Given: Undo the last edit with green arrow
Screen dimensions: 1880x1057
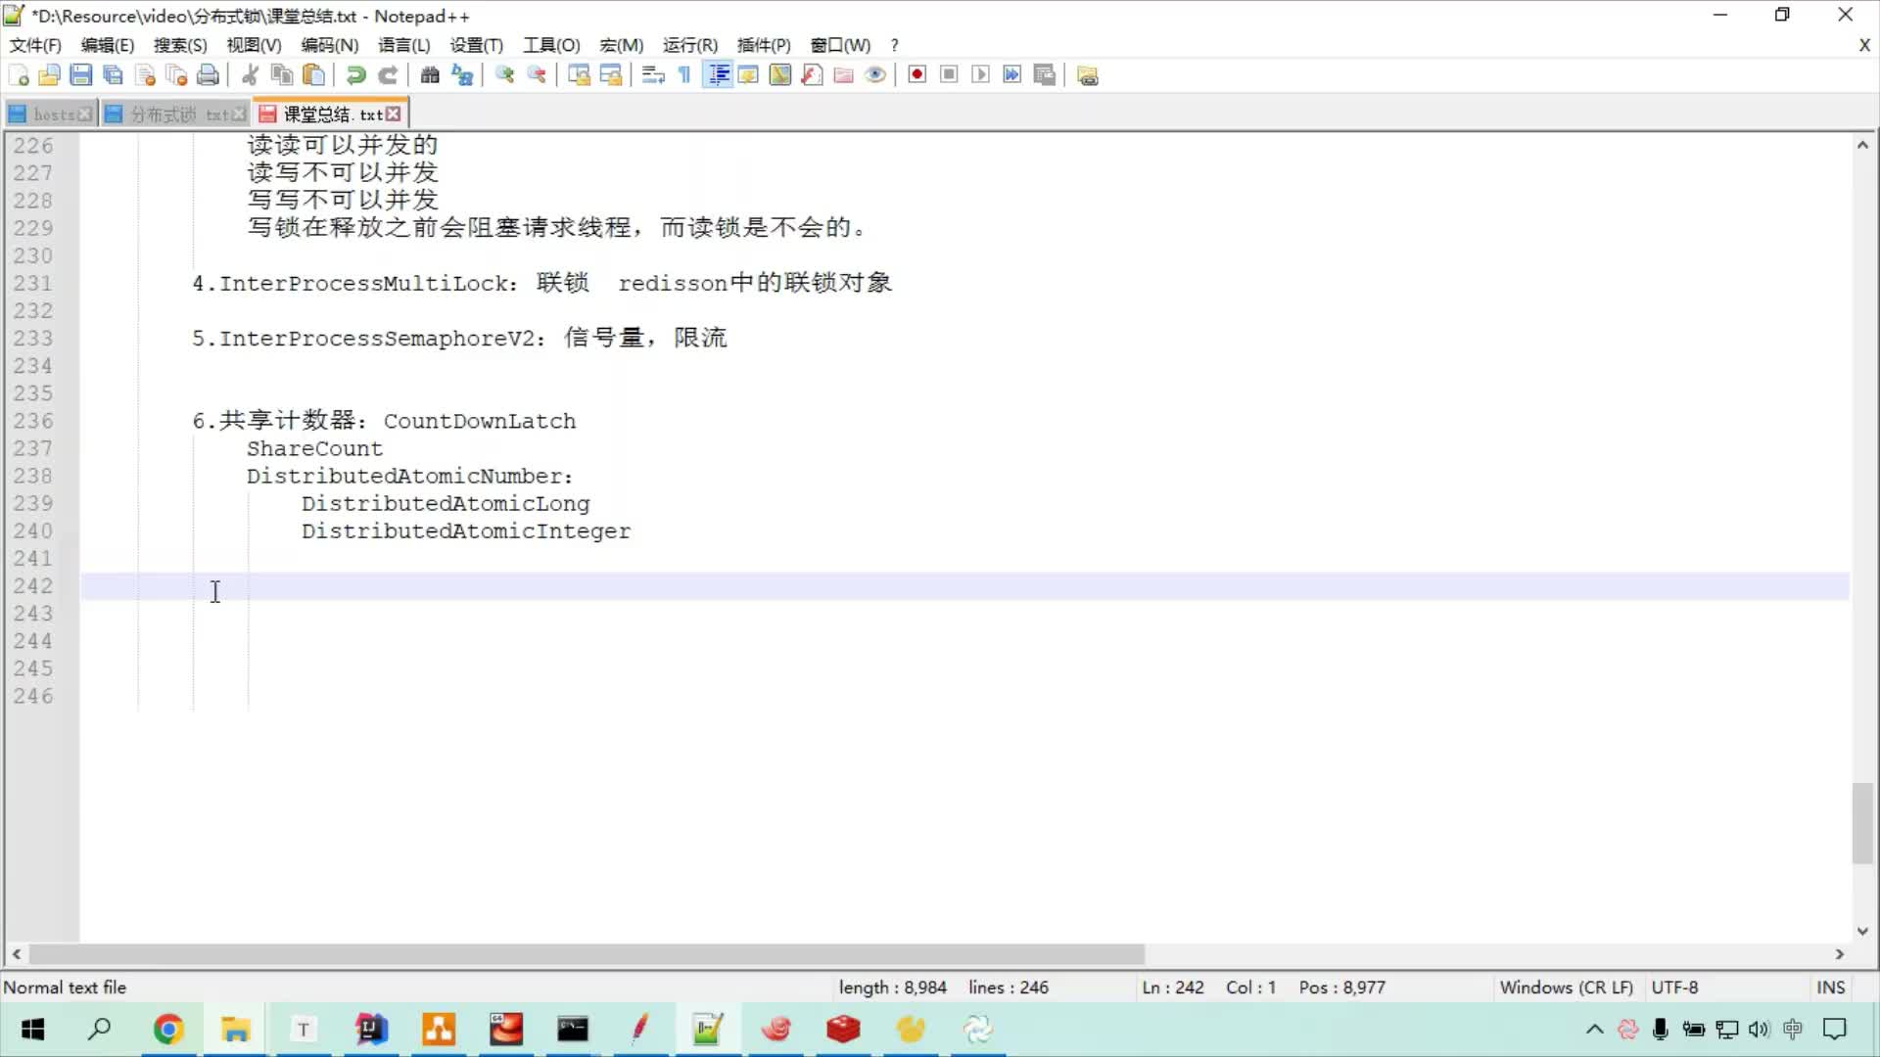Looking at the screenshot, I should point(356,75).
